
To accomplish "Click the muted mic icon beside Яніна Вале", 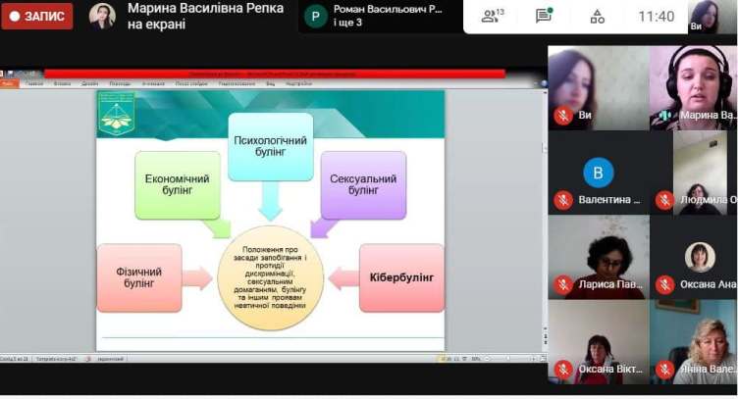I will [665, 370].
